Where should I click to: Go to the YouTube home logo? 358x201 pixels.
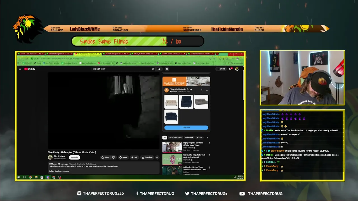pos(30,69)
